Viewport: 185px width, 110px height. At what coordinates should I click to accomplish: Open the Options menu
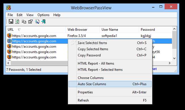pos(43,15)
